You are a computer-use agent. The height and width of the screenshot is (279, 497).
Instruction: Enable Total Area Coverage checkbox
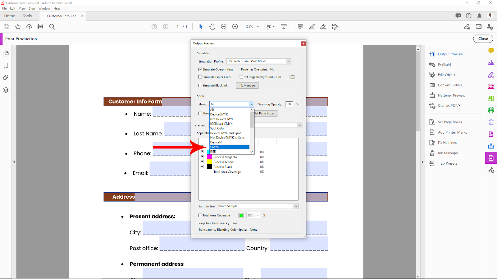tap(200, 215)
